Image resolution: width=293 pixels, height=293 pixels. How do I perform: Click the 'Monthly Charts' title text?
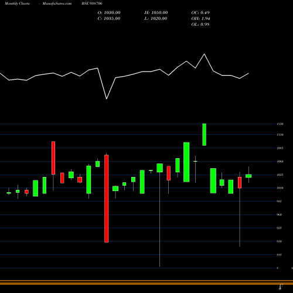(x=17, y=4)
